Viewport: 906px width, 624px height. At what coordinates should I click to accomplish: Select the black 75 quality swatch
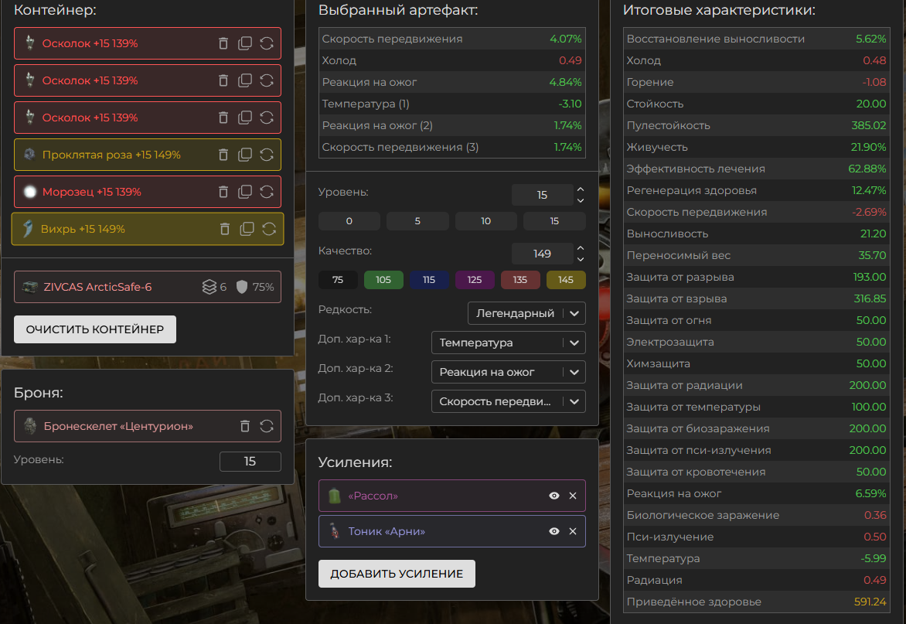tap(338, 280)
